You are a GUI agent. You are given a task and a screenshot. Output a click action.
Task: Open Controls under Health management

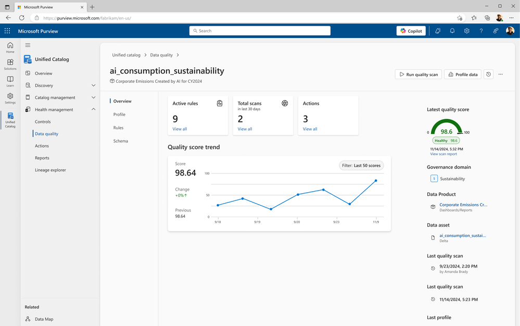(x=43, y=122)
